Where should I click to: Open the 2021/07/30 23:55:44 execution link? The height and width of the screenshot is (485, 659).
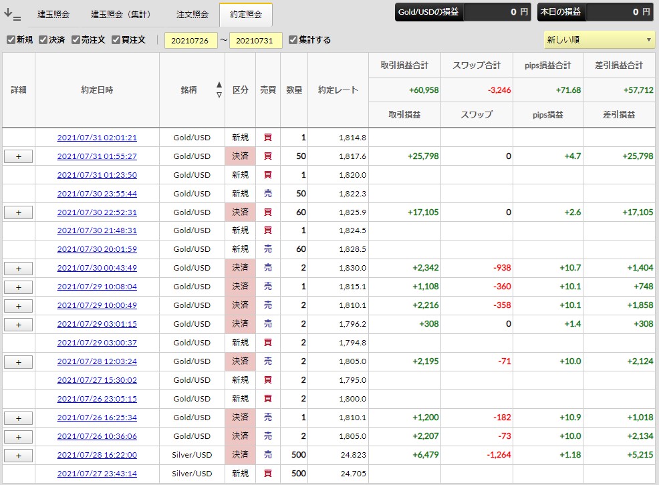click(97, 194)
